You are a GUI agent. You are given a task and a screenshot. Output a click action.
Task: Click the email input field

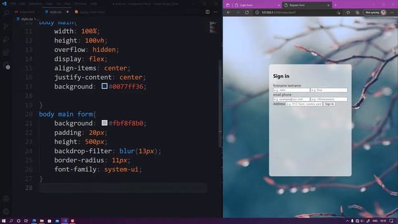292,100
